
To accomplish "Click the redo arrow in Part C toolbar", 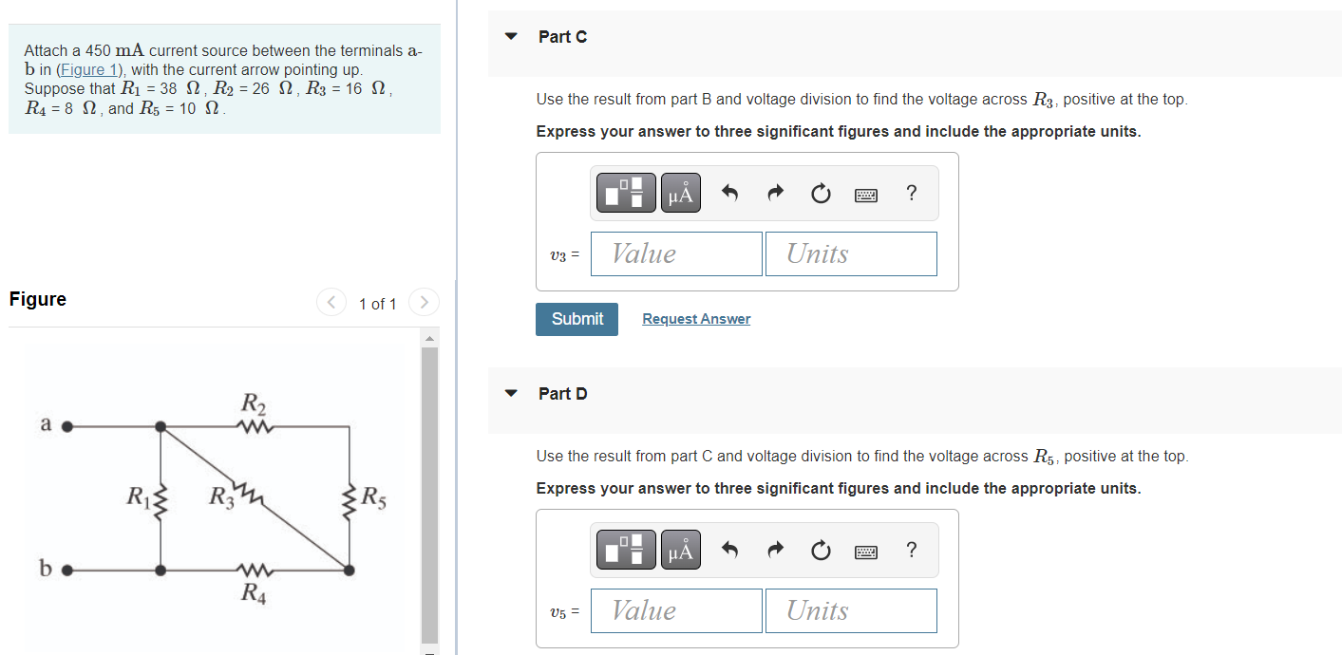I will [x=775, y=192].
